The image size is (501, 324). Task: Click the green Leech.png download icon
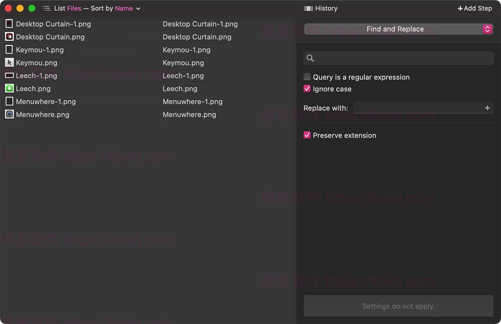click(x=9, y=88)
